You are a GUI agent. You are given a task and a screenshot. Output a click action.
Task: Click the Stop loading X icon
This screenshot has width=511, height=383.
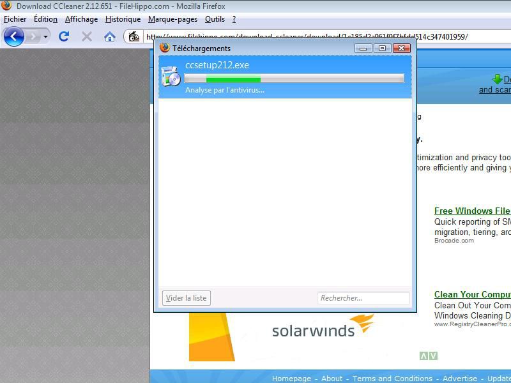tap(87, 36)
